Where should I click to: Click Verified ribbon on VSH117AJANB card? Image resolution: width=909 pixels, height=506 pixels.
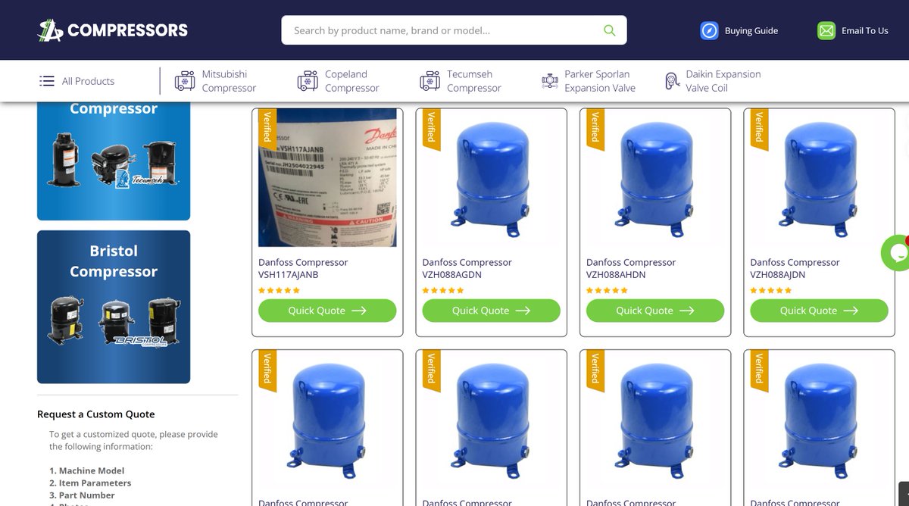267,129
